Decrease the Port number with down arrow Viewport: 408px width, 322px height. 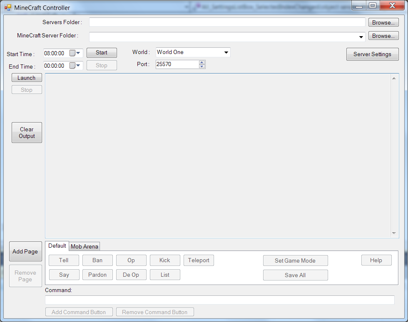(x=202, y=66)
